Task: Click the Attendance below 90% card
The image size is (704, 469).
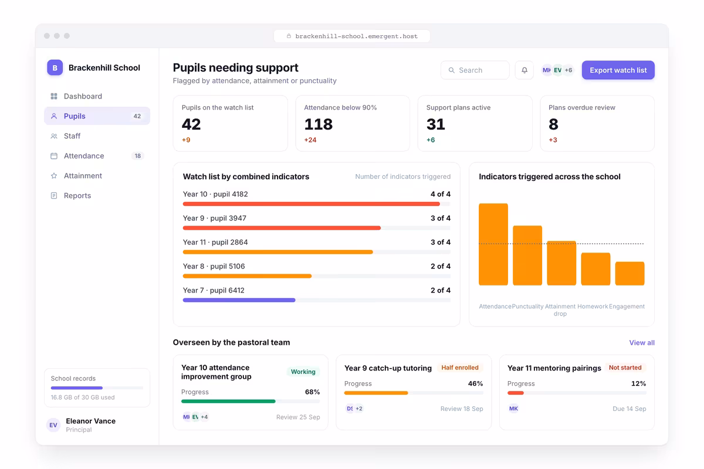Action: tap(353, 124)
